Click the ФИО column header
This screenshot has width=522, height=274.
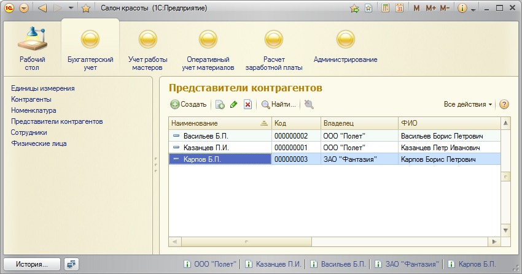coord(450,123)
